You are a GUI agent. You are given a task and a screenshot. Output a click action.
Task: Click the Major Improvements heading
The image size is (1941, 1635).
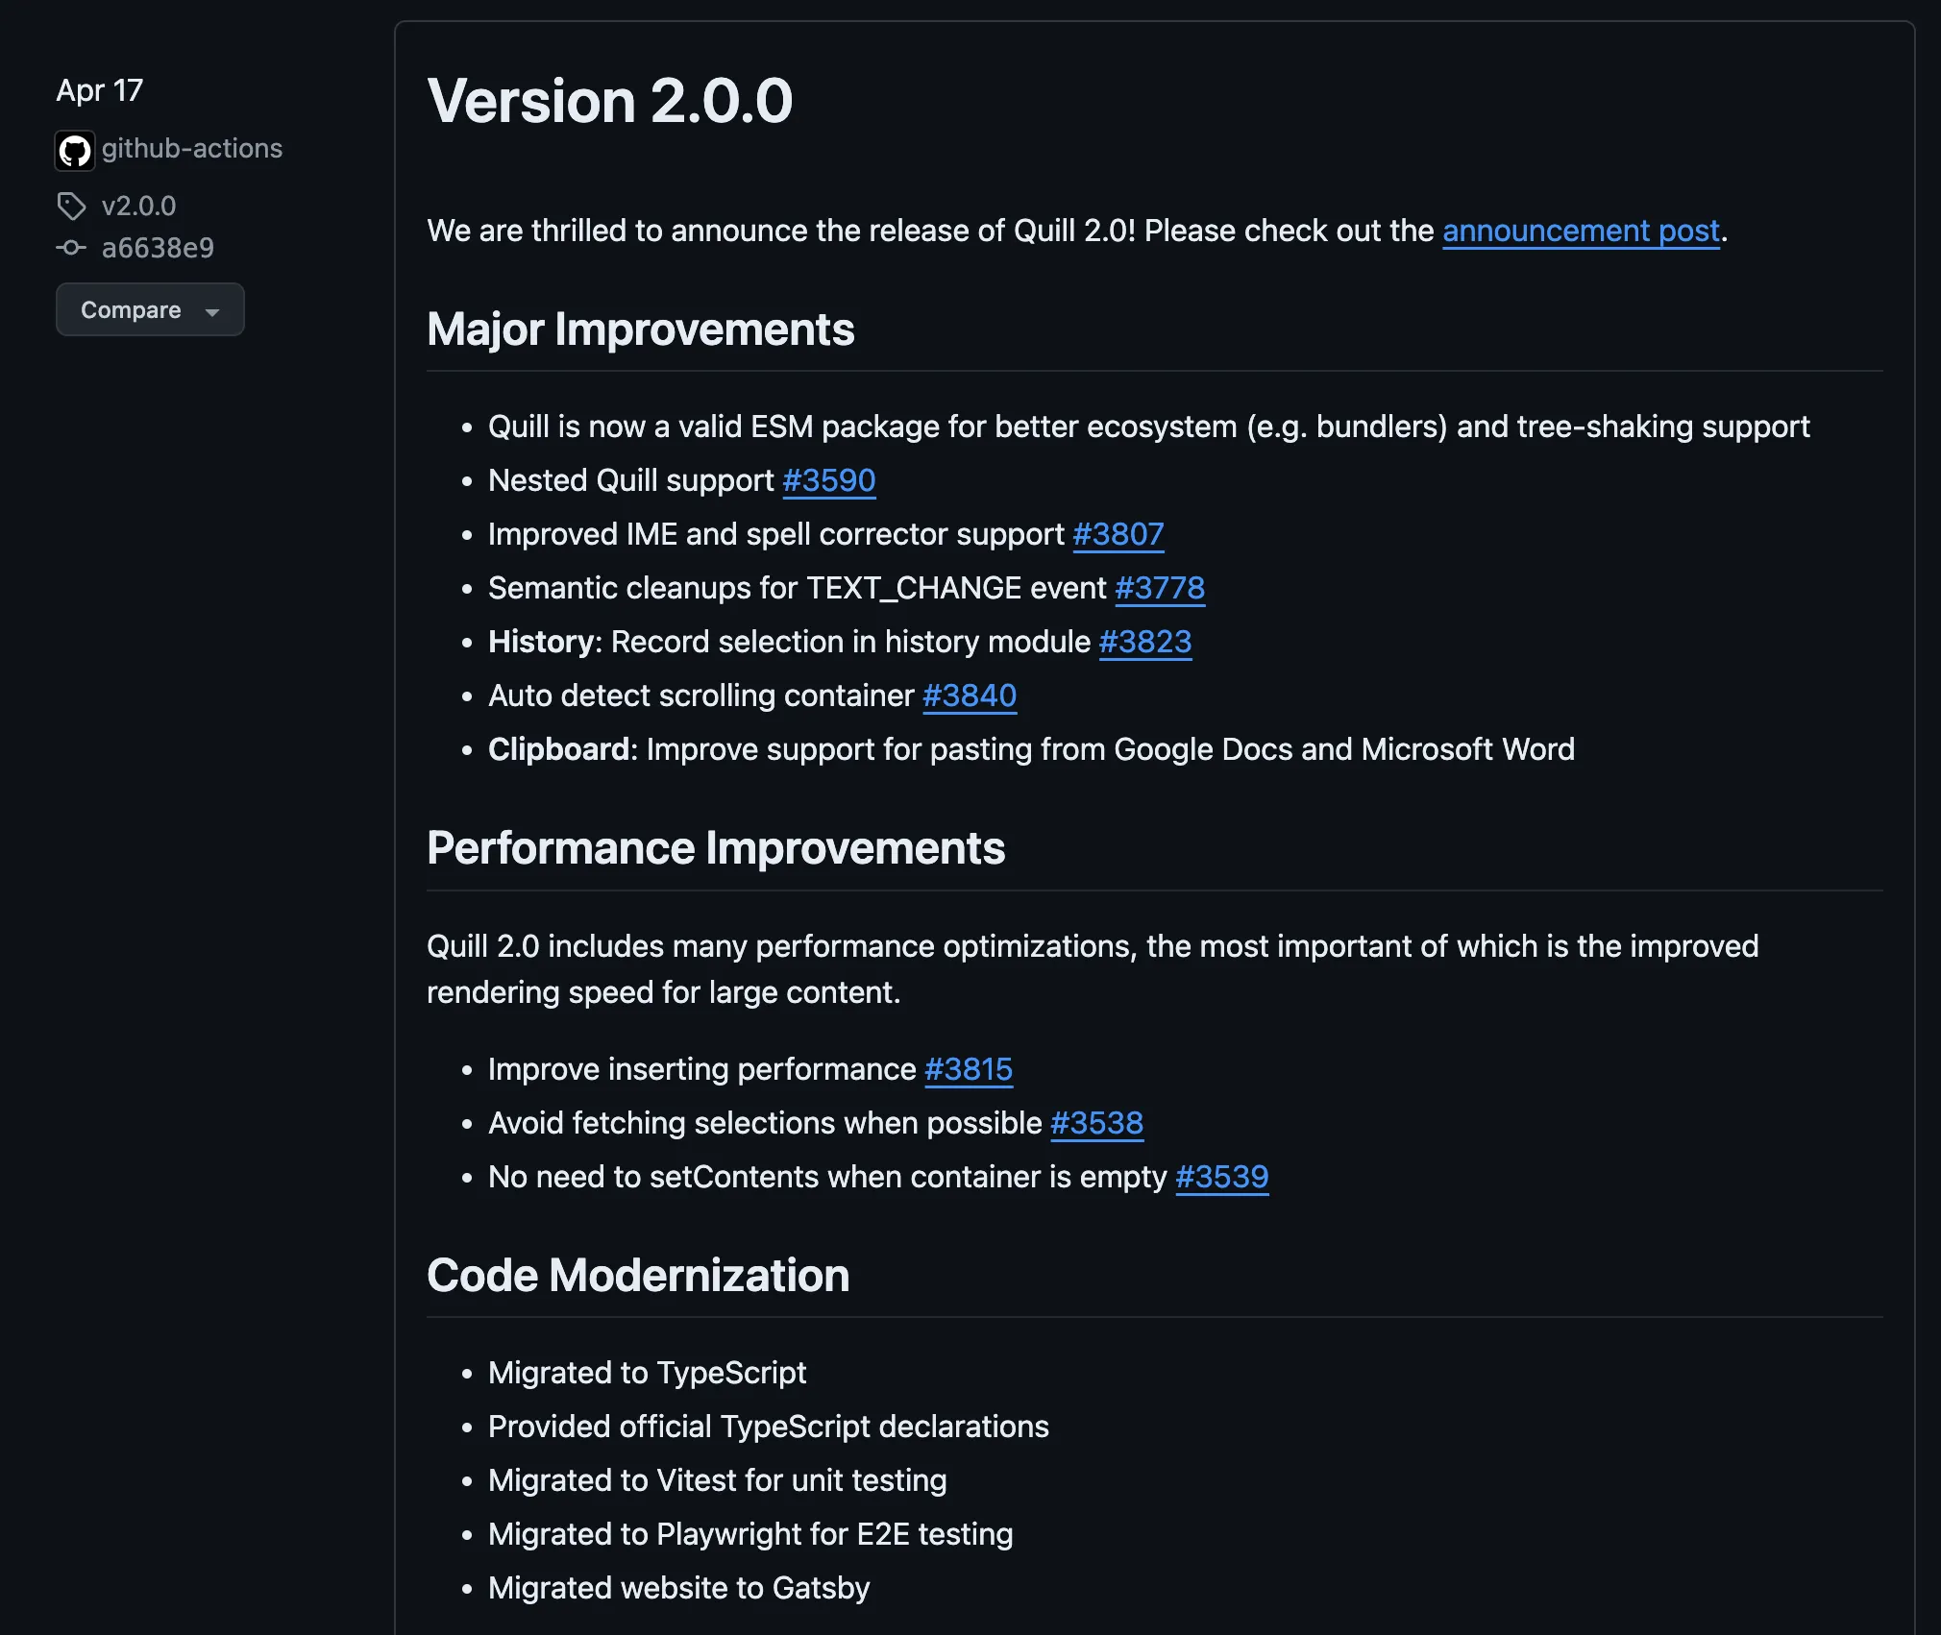tap(640, 329)
